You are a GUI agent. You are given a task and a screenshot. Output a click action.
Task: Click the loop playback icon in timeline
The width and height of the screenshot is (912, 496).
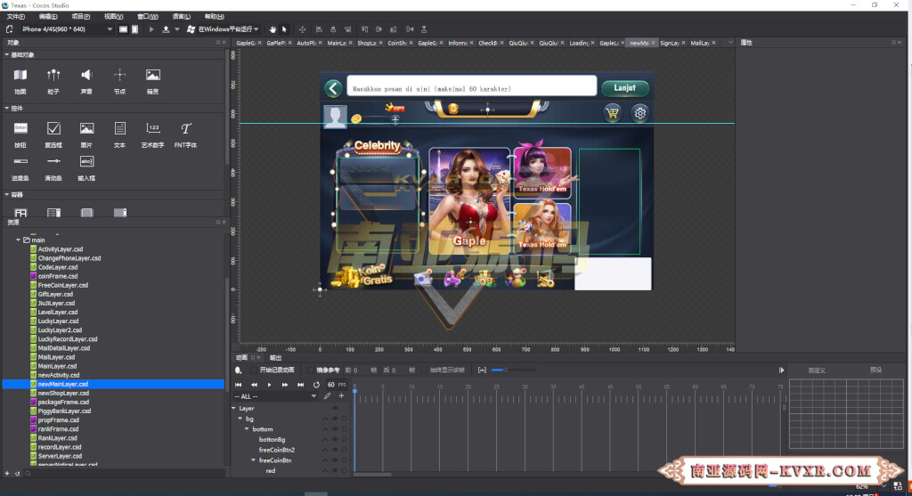coord(316,385)
